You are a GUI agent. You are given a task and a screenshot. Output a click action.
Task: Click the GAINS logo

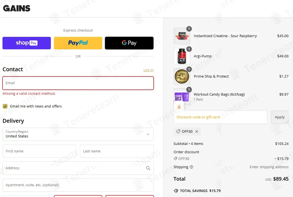[x=17, y=8]
